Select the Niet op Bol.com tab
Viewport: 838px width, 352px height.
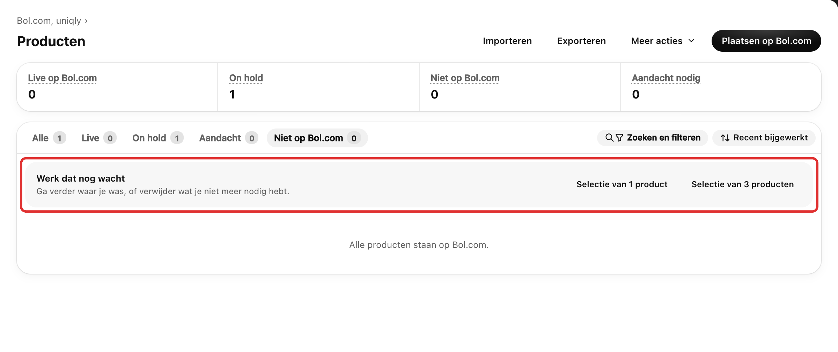pos(317,138)
